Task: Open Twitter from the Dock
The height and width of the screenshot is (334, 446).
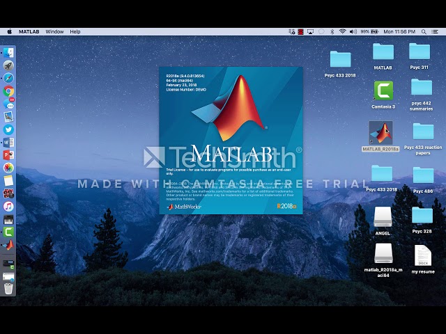Action: pos(8,129)
